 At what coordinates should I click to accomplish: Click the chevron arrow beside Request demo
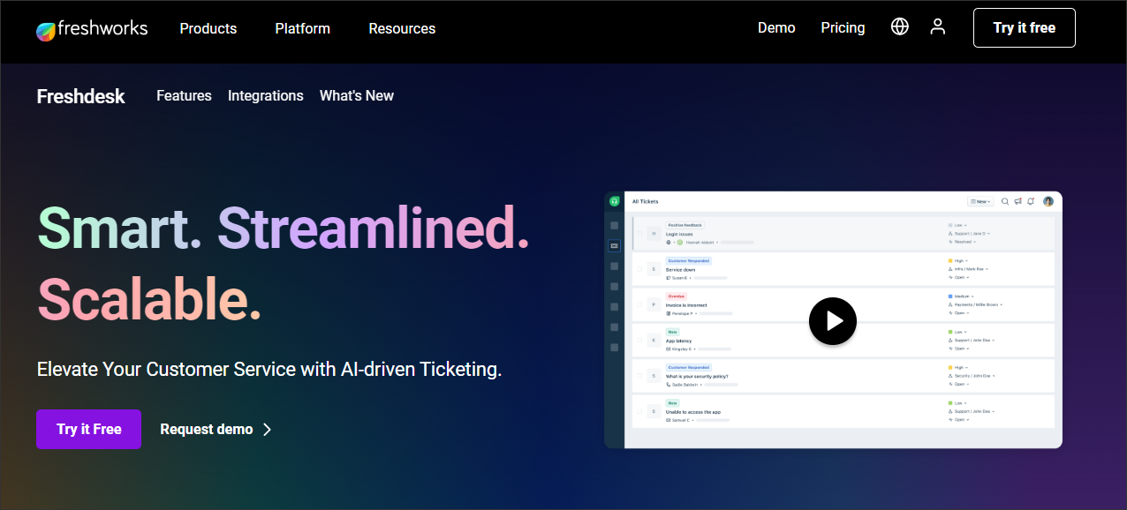[x=268, y=430]
